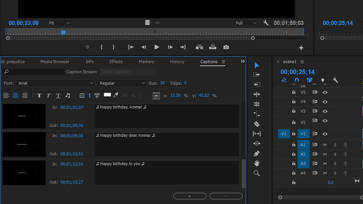Select the Zoom tool
The height and width of the screenshot is (204, 363).
(x=257, y=173)
